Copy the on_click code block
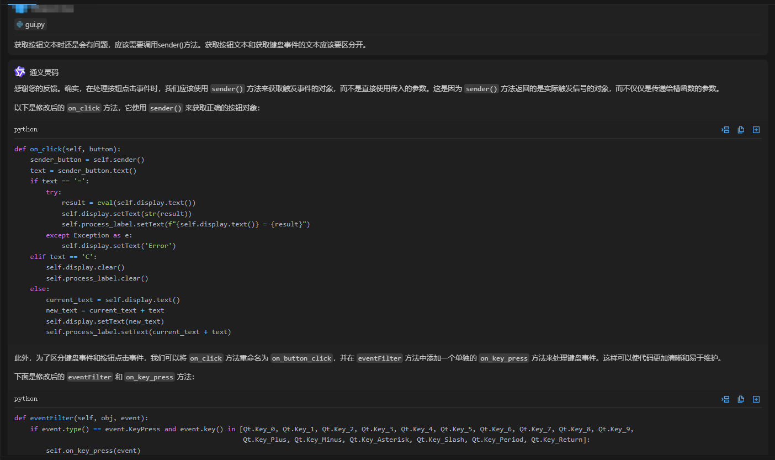 pyautogui.click(x=741, y=130)
